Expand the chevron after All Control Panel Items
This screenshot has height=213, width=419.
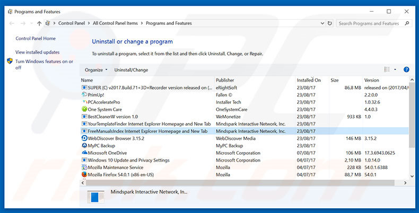142,23
